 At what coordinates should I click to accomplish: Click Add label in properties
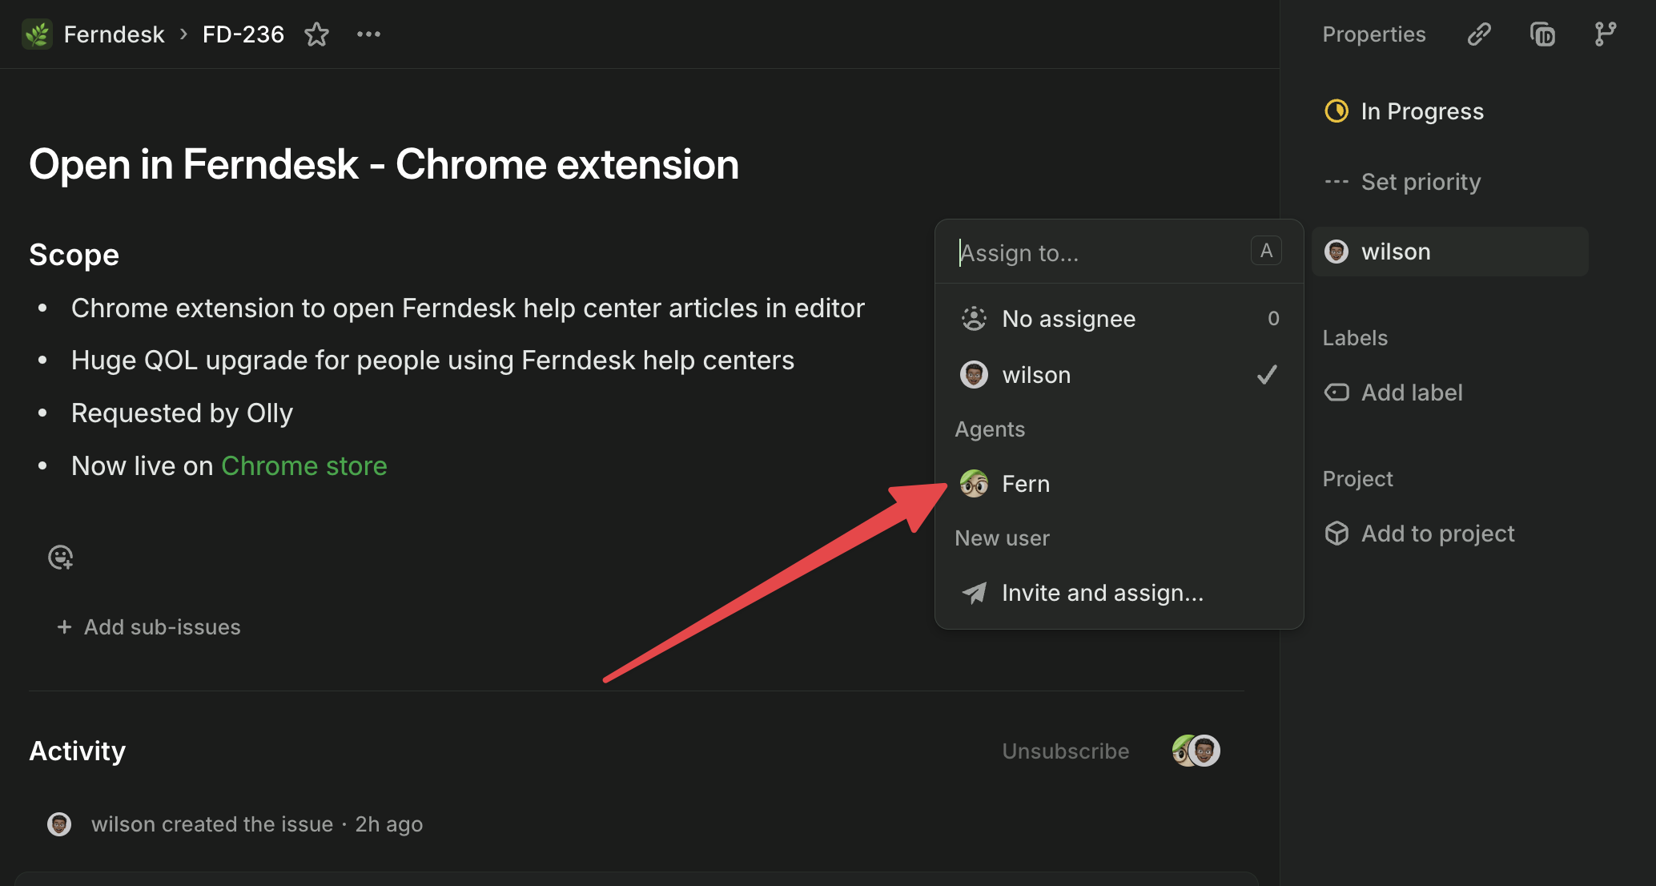point(1411,393)
